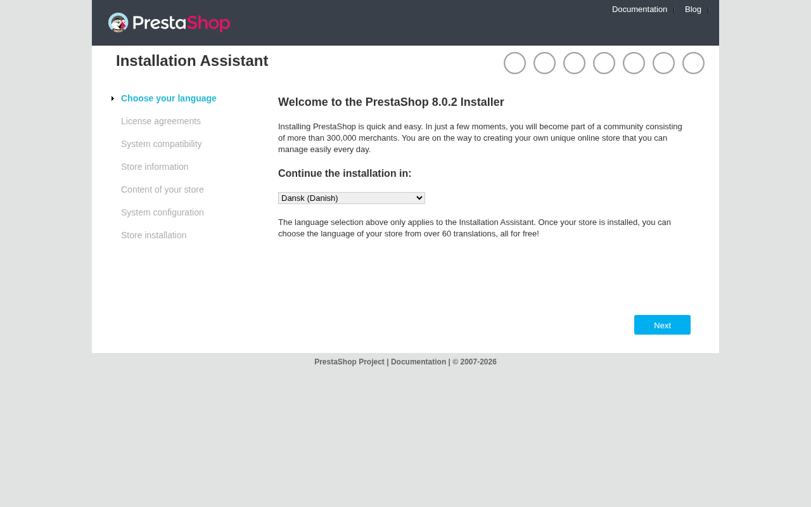
Task: Select License agreements step in sidebar
Action: click(x=161, y=121)
